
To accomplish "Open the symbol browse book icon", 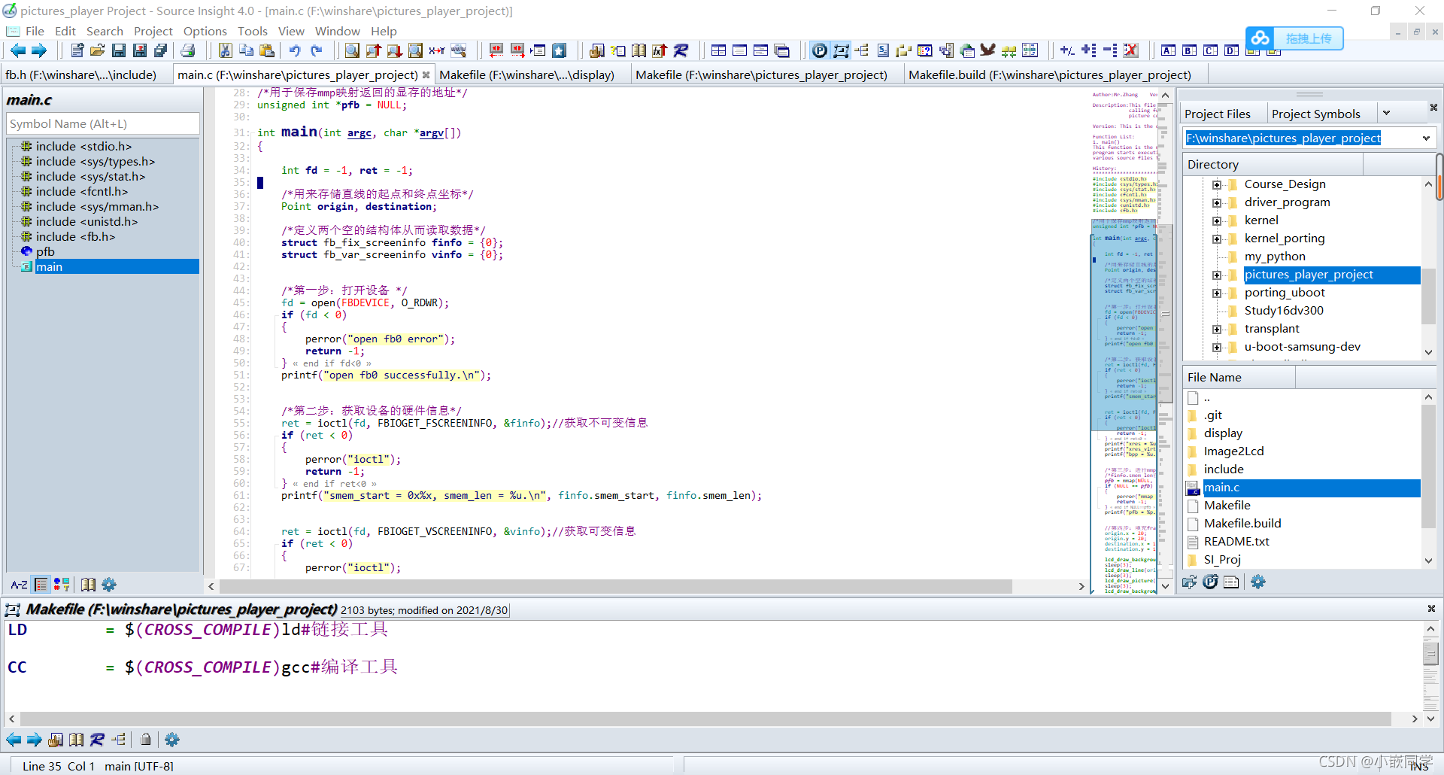I will (x=639, y=50).
